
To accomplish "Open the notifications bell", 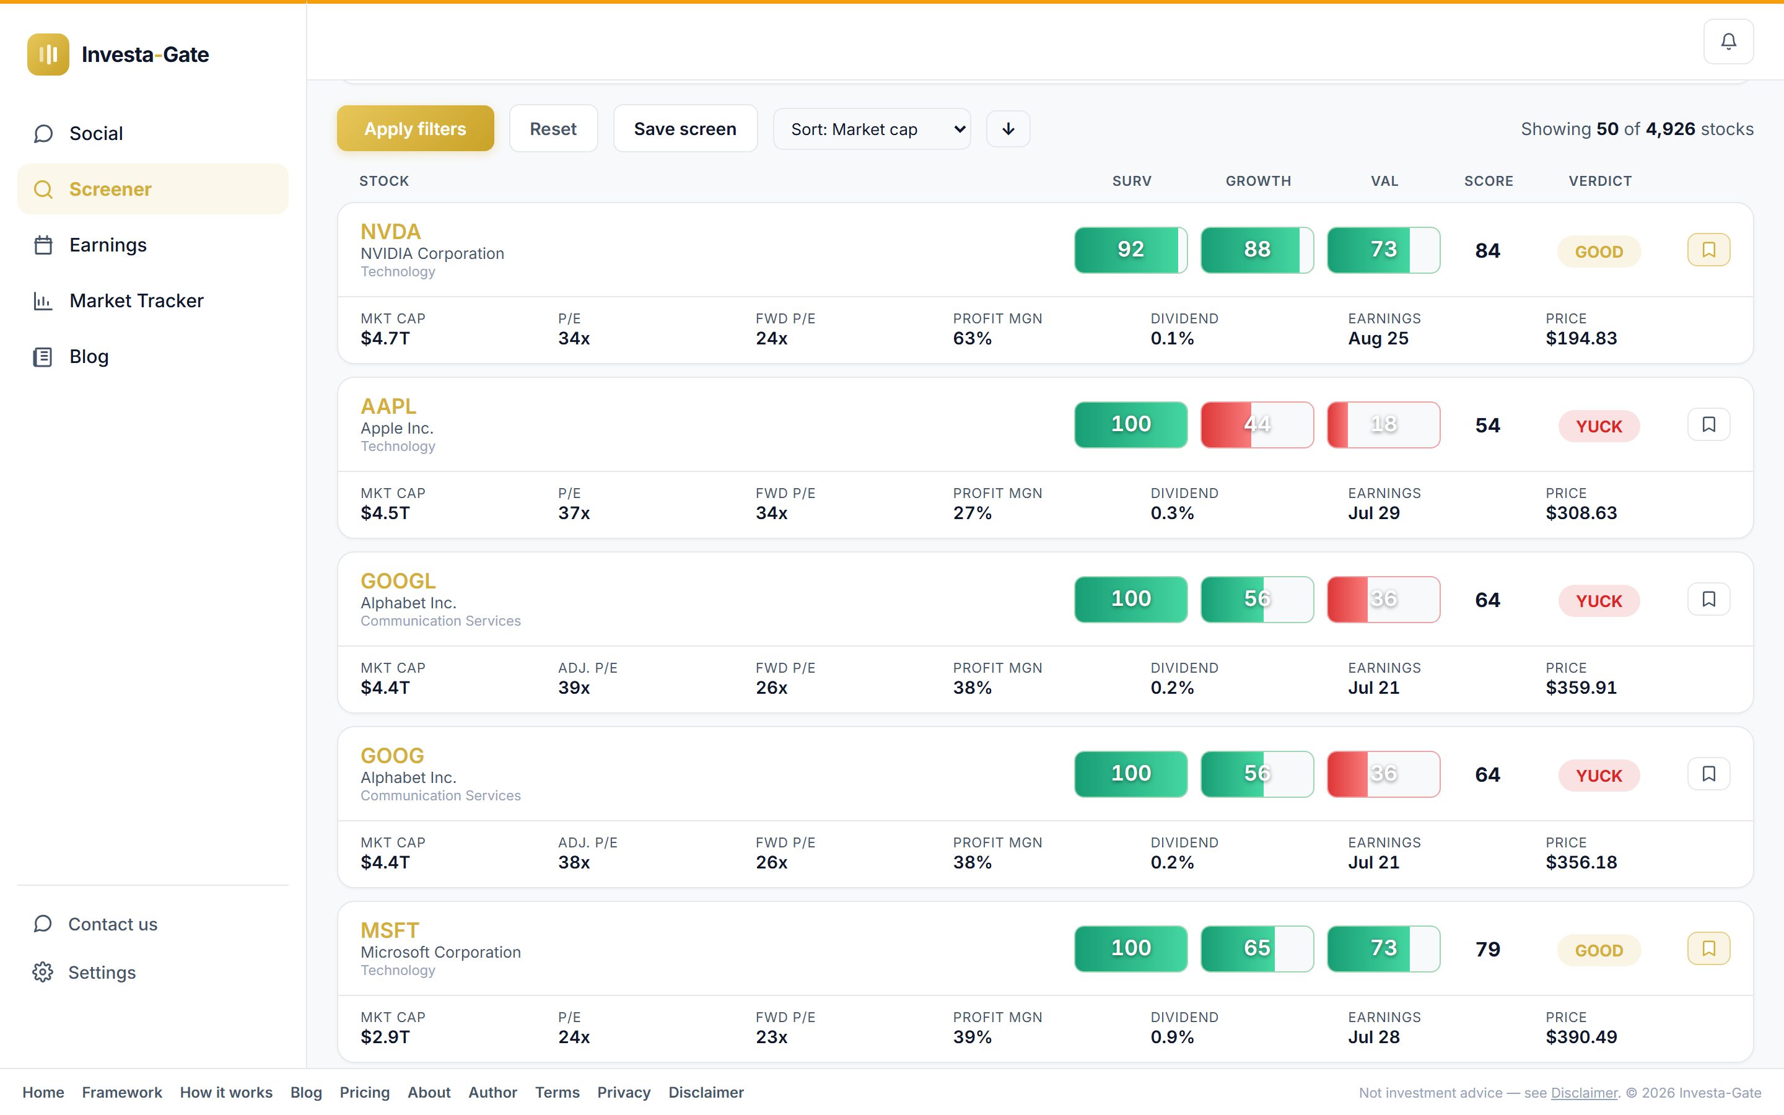I will 1728,42.
